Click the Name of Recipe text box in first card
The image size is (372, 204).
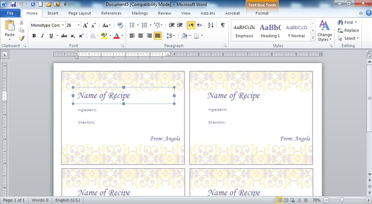[x=123, y=95]
